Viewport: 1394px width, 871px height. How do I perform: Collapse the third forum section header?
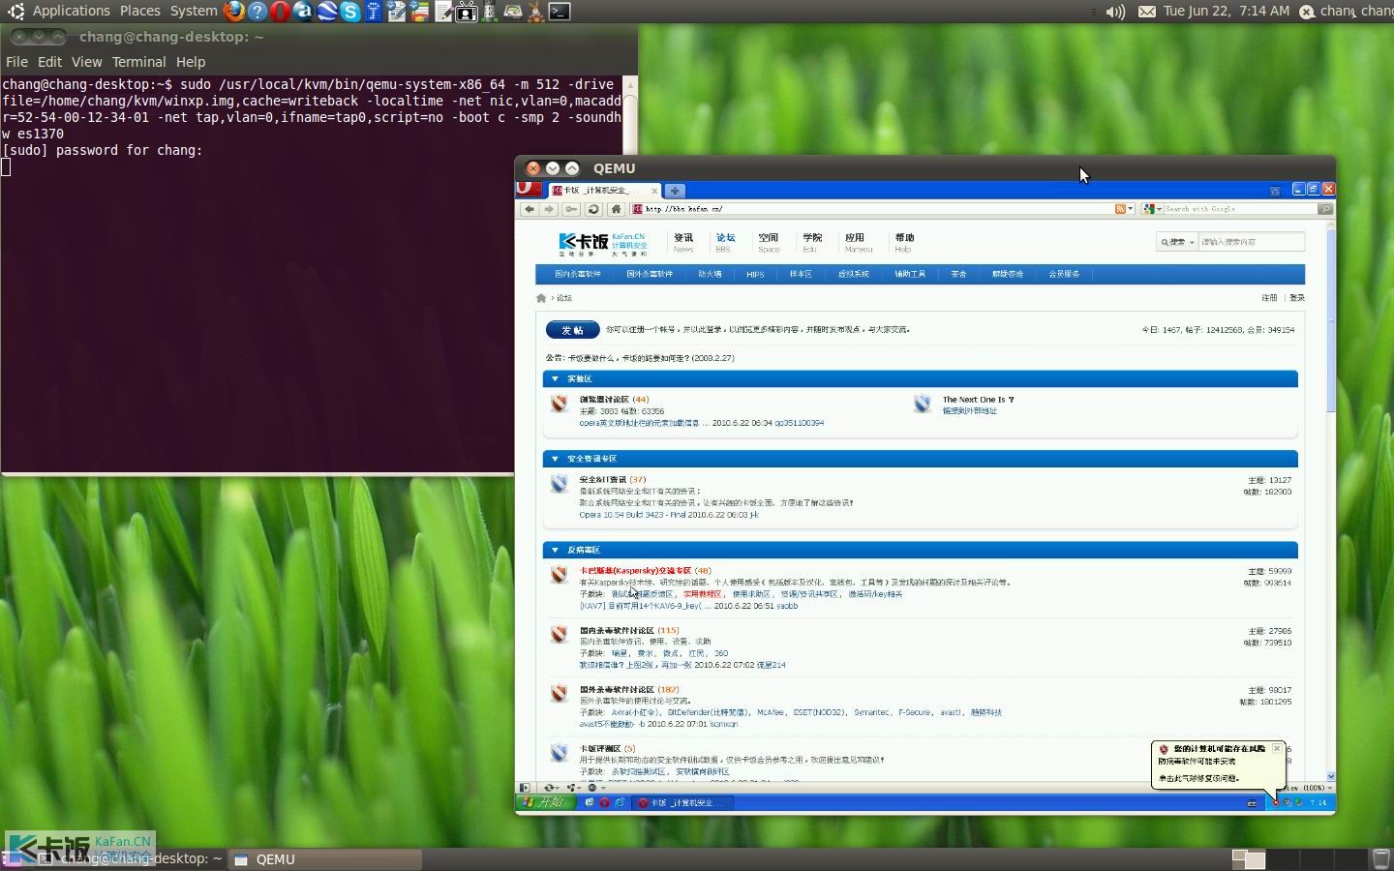coord(555,550)
